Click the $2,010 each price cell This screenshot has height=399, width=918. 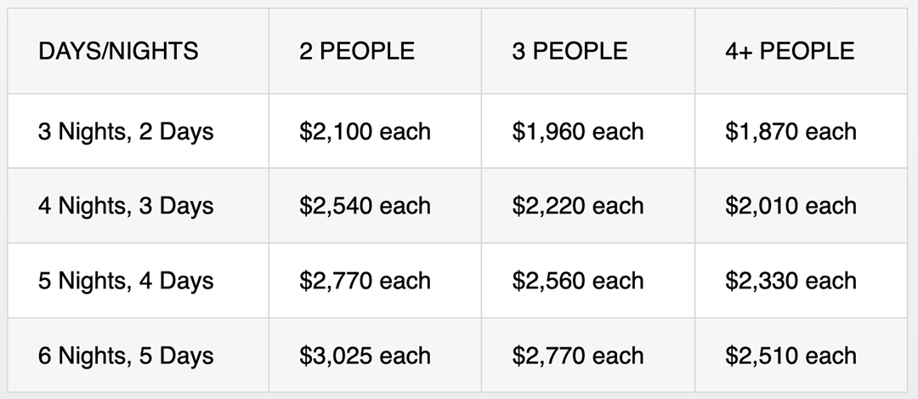(x=790, y=206)
